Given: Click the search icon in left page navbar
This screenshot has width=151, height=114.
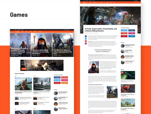Looking at the screenshot, I should [x=68, y=32].
